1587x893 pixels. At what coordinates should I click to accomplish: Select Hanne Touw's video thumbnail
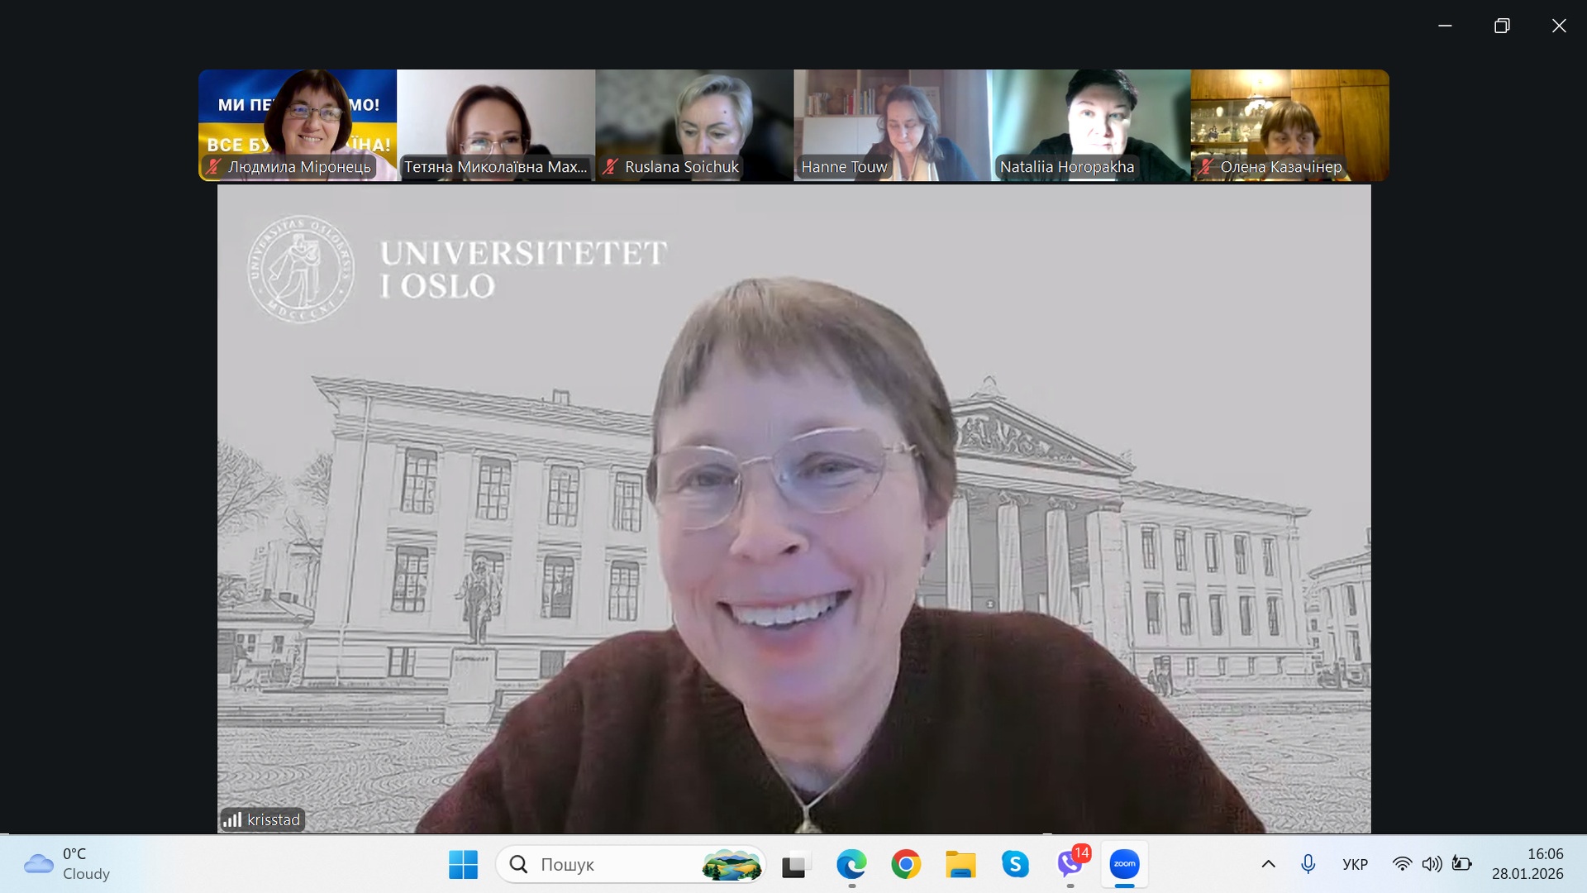tap(891, 124)
